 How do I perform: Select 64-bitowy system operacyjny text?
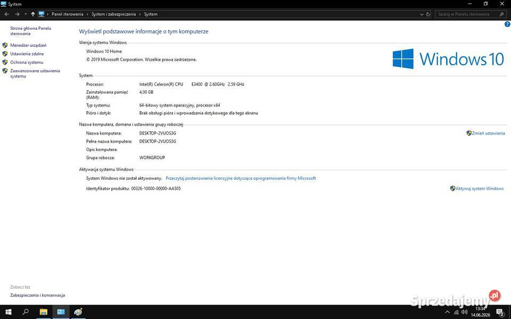coord(179,105)
